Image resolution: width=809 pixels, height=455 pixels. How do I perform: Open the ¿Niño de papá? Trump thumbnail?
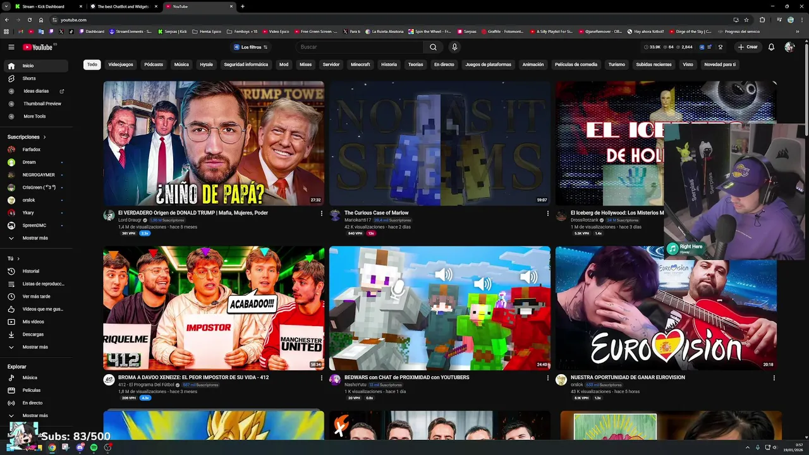pyautogui.click(x=214, y=143)
